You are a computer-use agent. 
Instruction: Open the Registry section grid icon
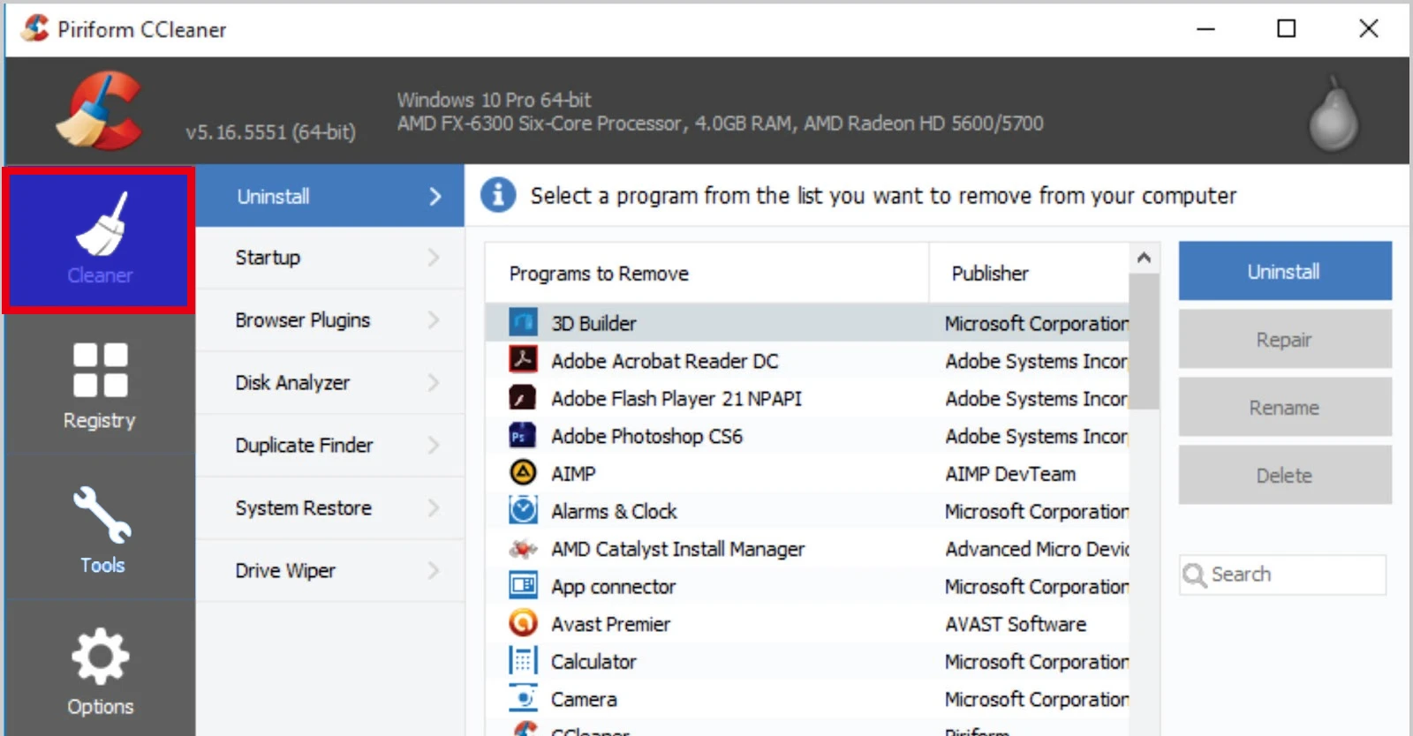100,370
